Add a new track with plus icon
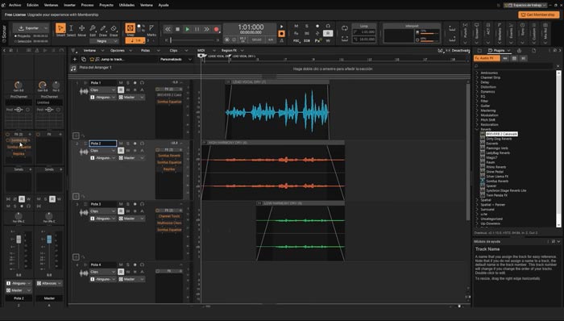This screenshot has height=321, width=564. [x=75, y=59]
